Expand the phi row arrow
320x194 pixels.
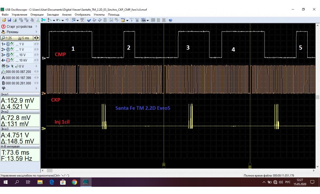pos(37,88)
